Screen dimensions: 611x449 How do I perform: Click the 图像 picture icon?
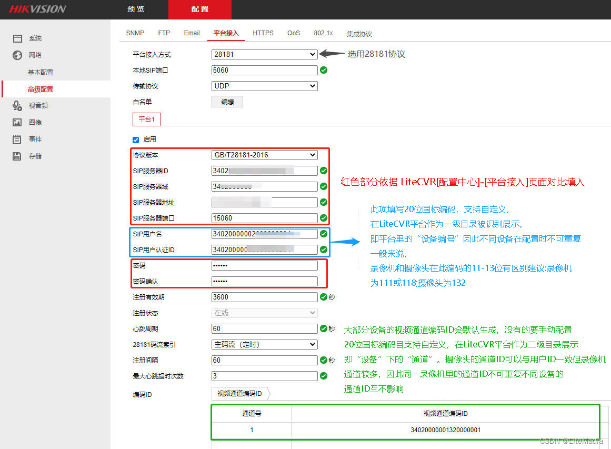pos(17,123)
